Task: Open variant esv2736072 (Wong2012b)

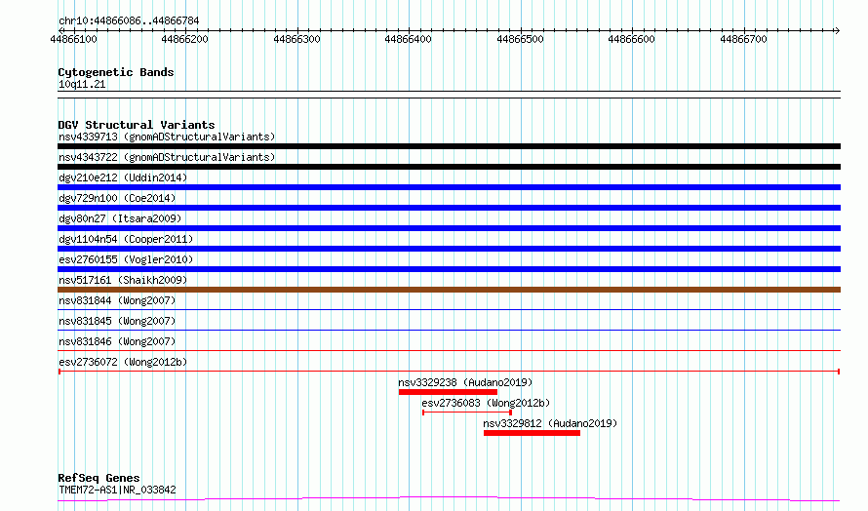Action: click(x=123, y=362)
